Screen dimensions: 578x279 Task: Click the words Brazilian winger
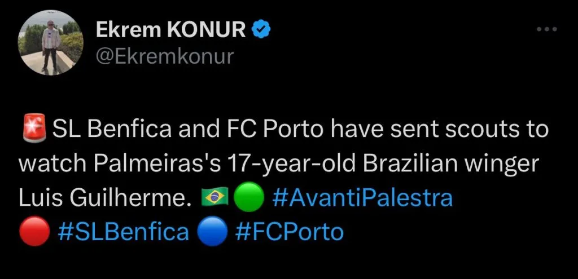(446, 164)
